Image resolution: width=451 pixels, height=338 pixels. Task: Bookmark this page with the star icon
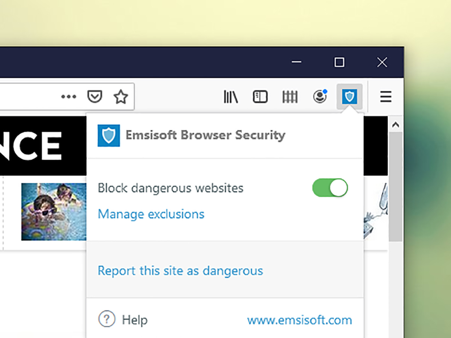tap(121, 97)
